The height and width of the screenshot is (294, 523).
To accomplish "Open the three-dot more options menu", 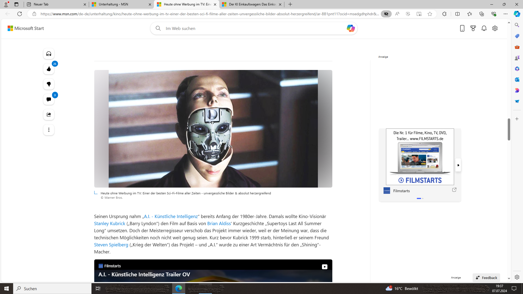I will pyautogui.click(x=49, y=130).
